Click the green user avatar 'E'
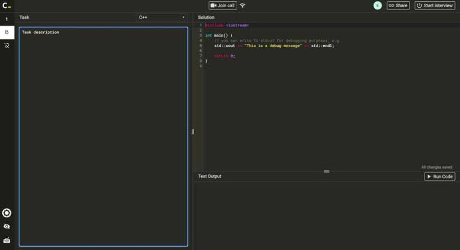Screen dimensions: 460x250 (x=377, y=6)
